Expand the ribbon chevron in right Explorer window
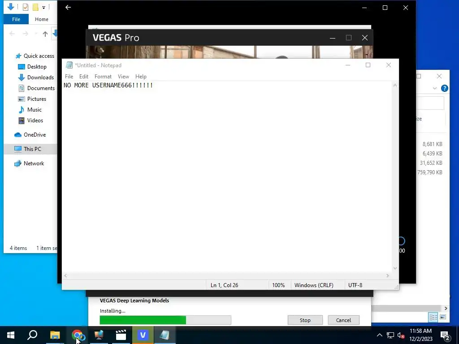The width and height of the screenshot is (459, 344). (435, 88)
